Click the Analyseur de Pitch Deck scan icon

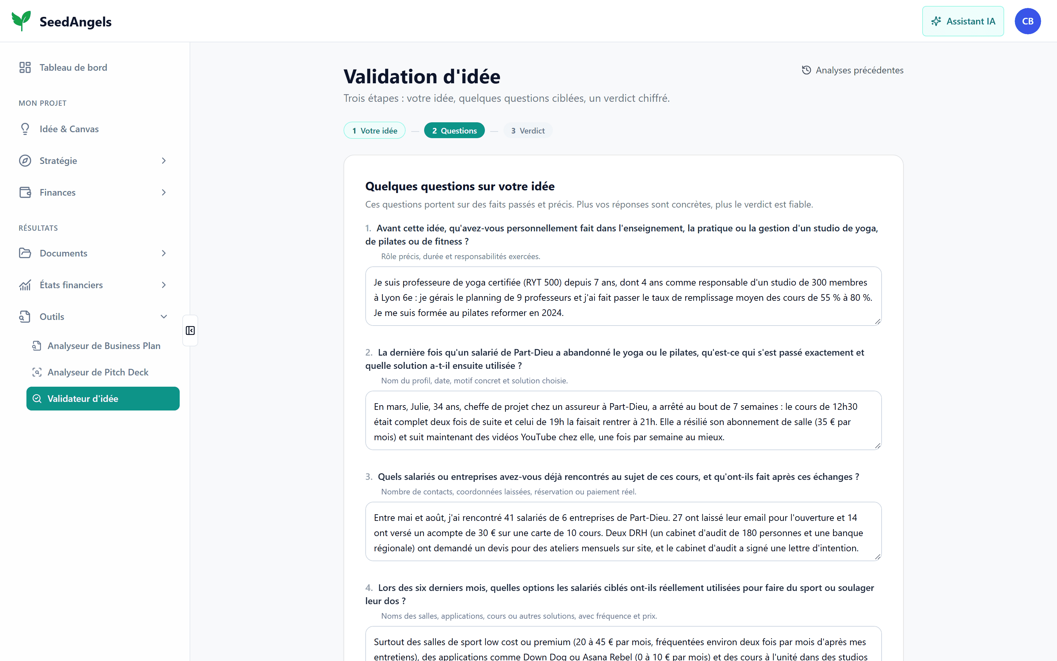pos(37,372)
